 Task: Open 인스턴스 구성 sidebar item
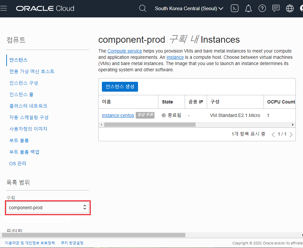24,83
